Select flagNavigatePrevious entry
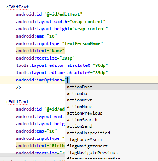This screenshot has height=161, width=158. point(111,153)
